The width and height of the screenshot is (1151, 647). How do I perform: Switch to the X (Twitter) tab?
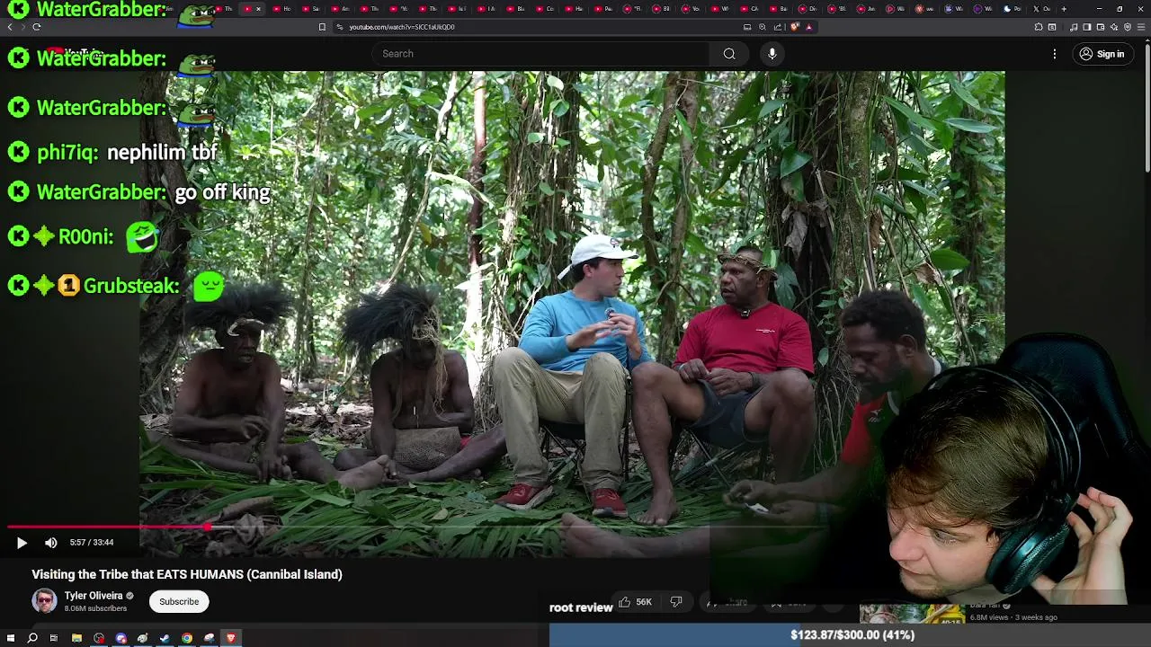(1041, 9)
